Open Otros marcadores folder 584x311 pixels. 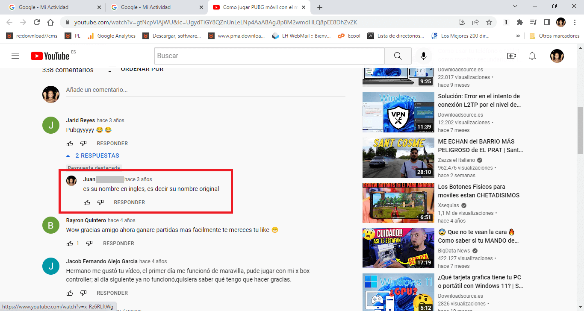coord(555,36)
